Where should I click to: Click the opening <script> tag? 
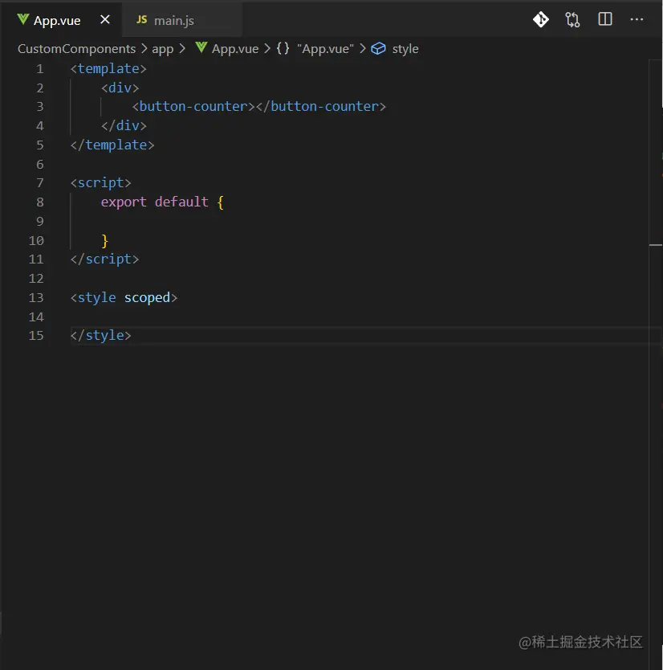point(101,183)
